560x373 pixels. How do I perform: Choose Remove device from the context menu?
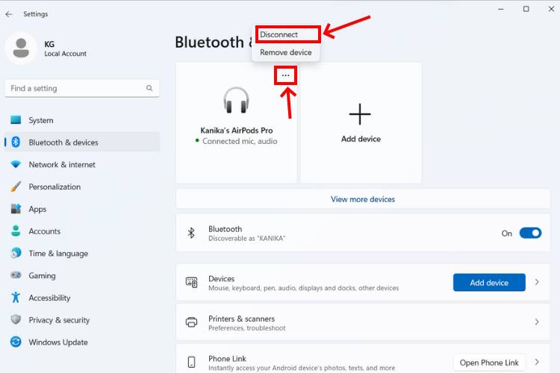tap(286, 52)
